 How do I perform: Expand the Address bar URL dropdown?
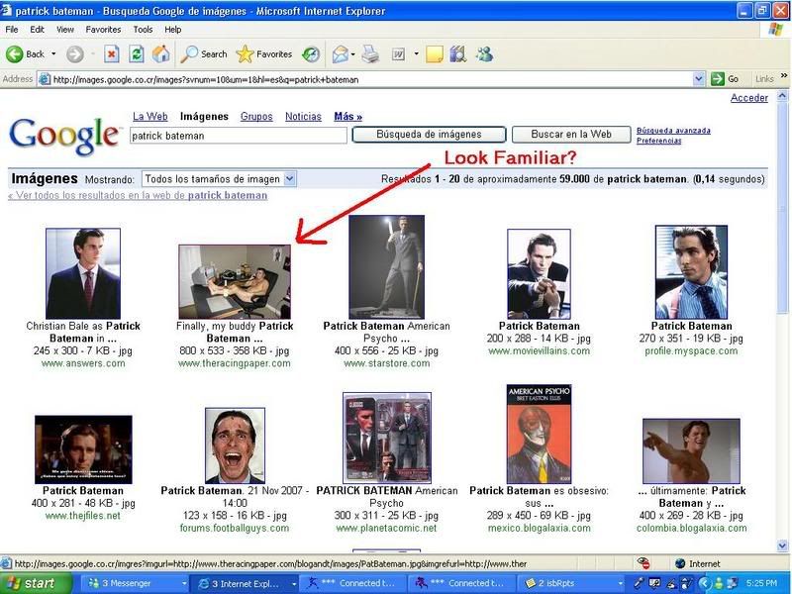point(699,79)
